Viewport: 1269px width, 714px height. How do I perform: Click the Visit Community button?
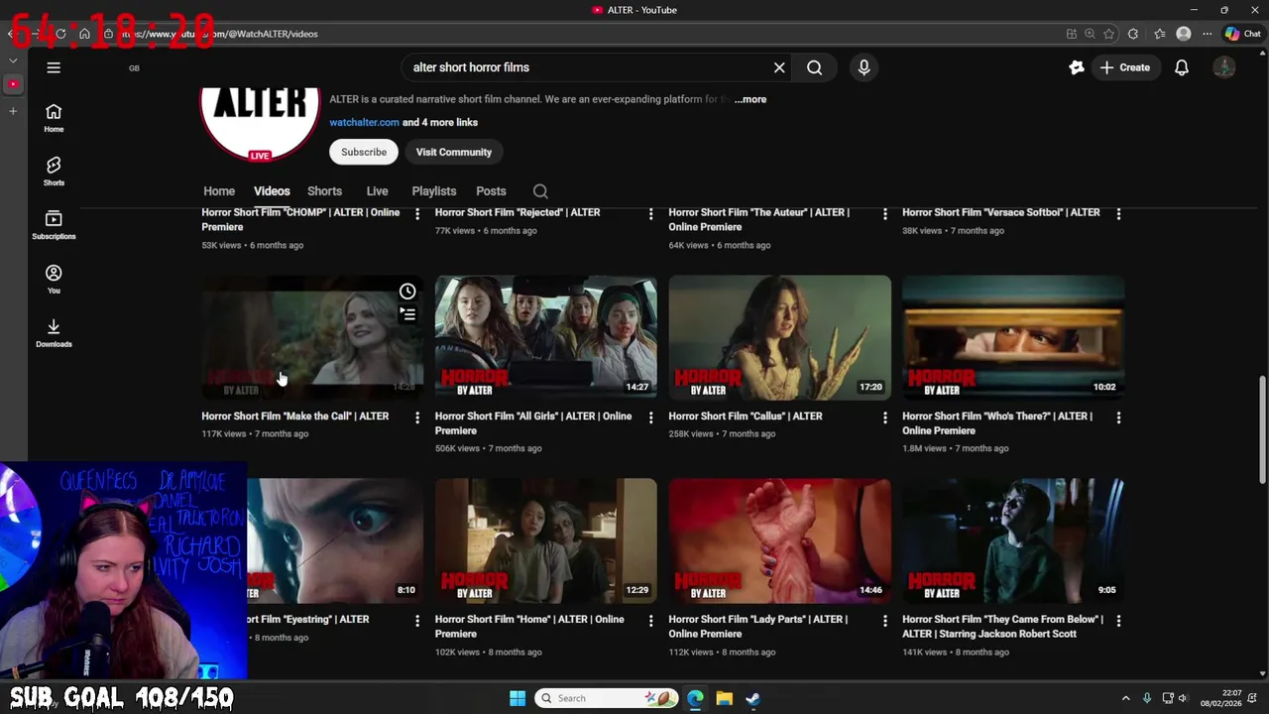pos(453,152)
